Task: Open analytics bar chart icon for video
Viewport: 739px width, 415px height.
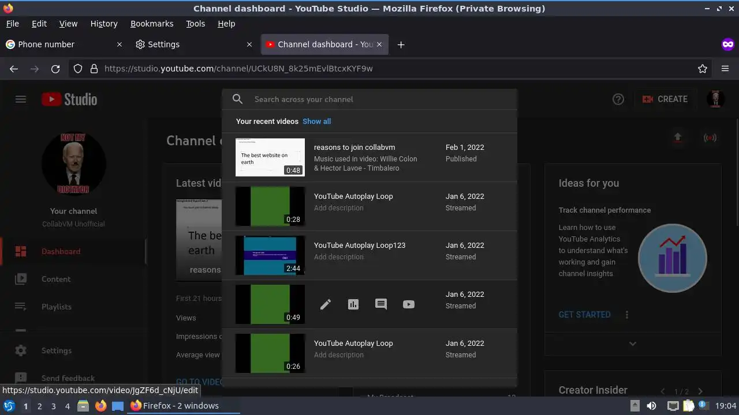Action: click(353, 304)
